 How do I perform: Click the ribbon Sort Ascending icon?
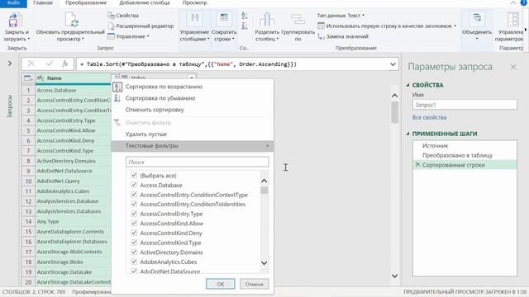tap(245, 15)
